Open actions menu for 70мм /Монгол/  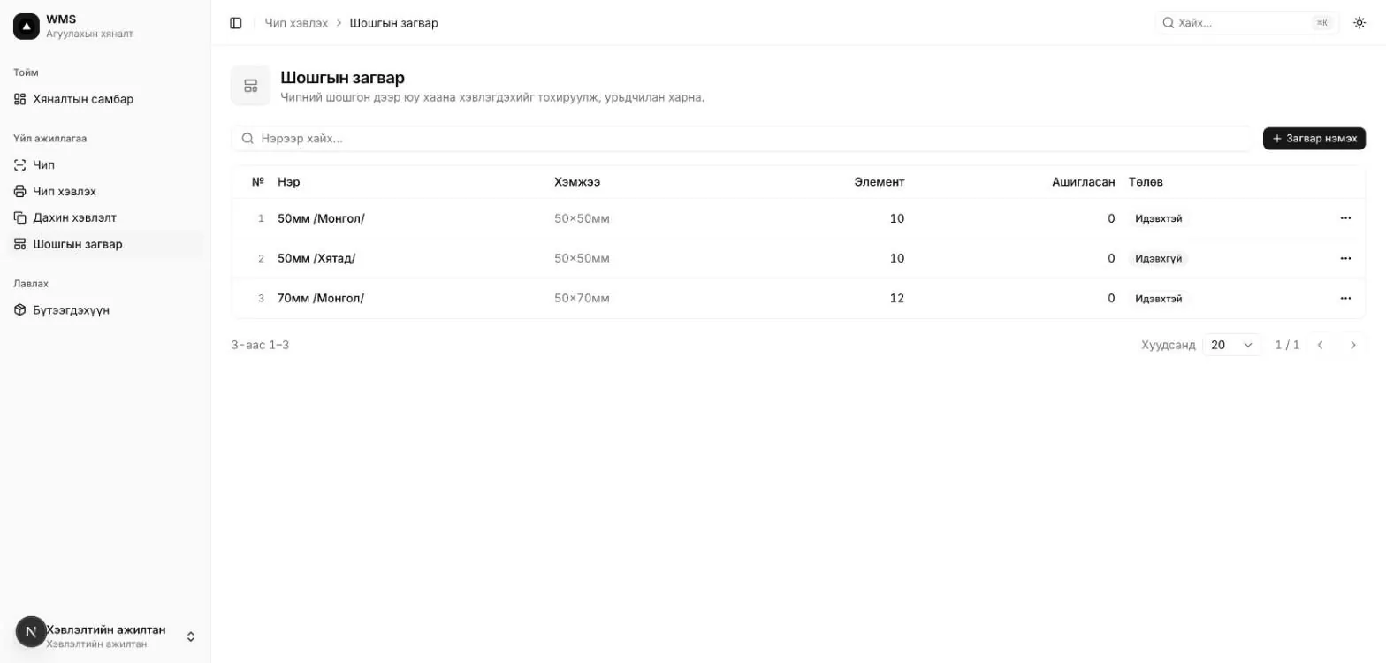[x=1345, y=298]
